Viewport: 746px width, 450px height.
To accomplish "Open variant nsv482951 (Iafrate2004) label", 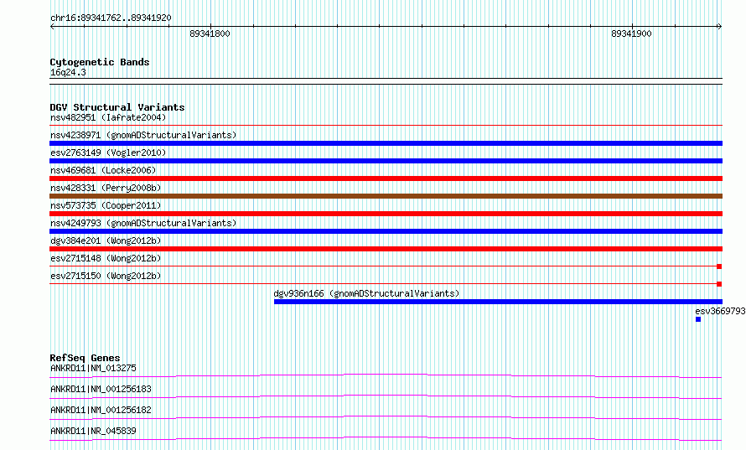I will pos(108,117).
